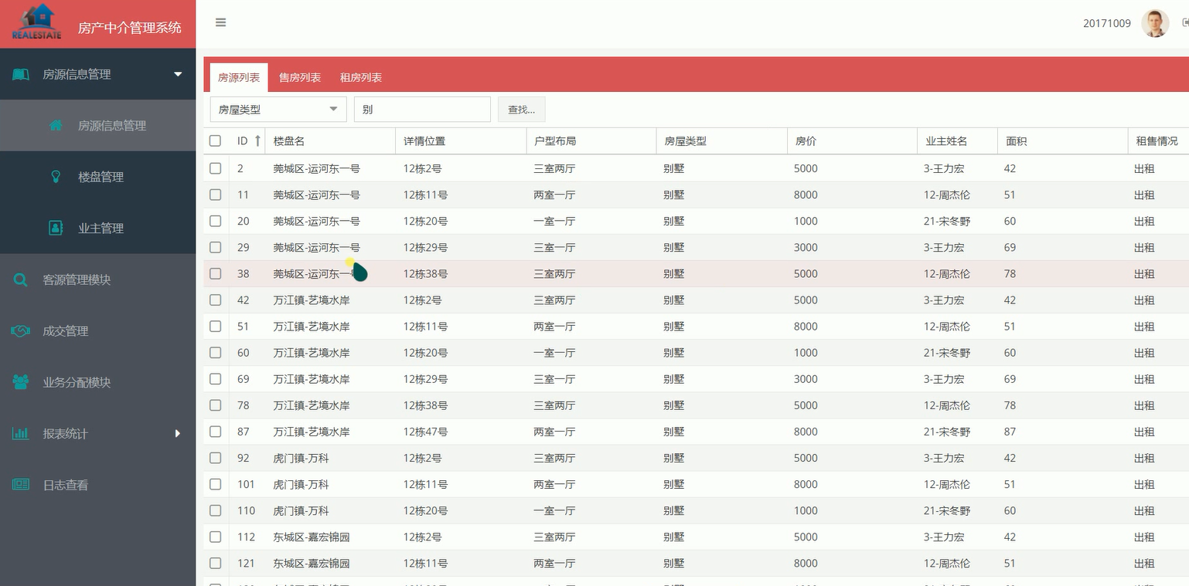Click the people icon for 业务分配模块

tap(21, 382)
